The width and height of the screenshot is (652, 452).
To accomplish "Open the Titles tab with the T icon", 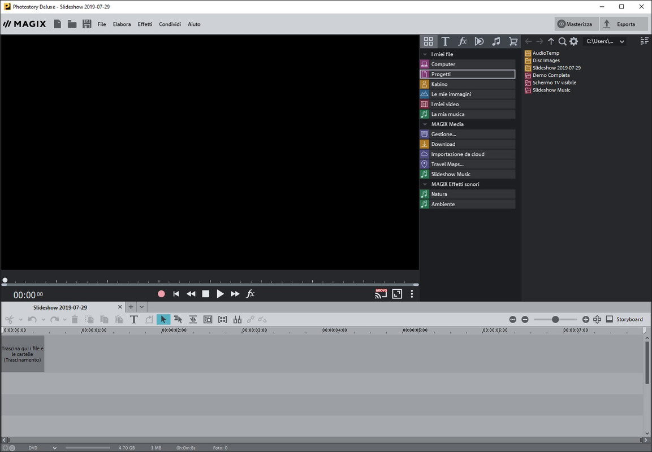I will [446, 41].
